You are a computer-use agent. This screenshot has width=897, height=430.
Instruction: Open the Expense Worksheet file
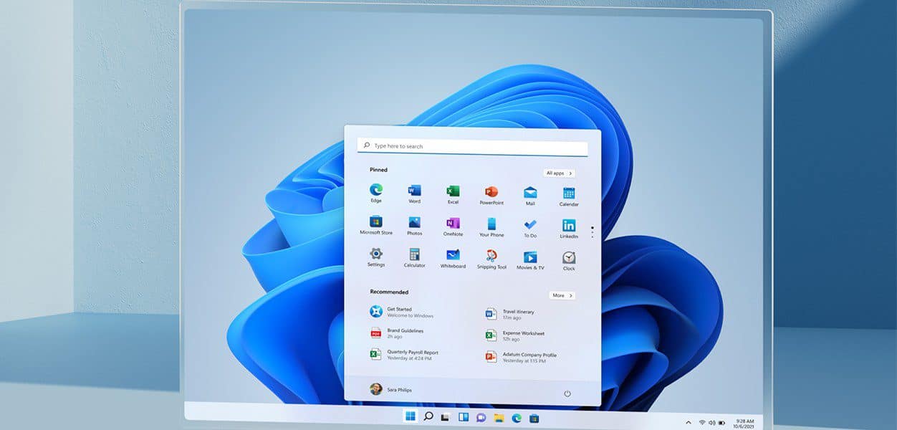pyautogui.click(x=514, y=335)
